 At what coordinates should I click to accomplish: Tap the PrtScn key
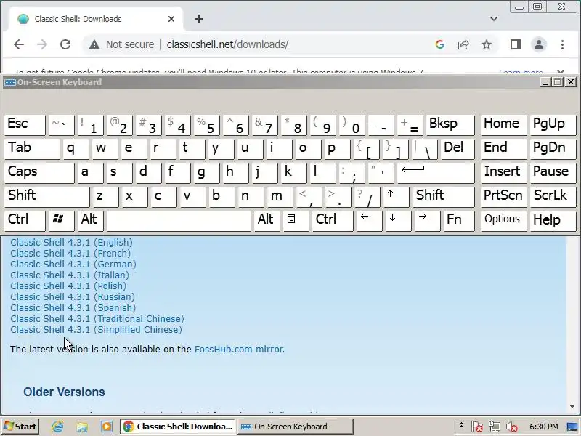tap(503, 197)
